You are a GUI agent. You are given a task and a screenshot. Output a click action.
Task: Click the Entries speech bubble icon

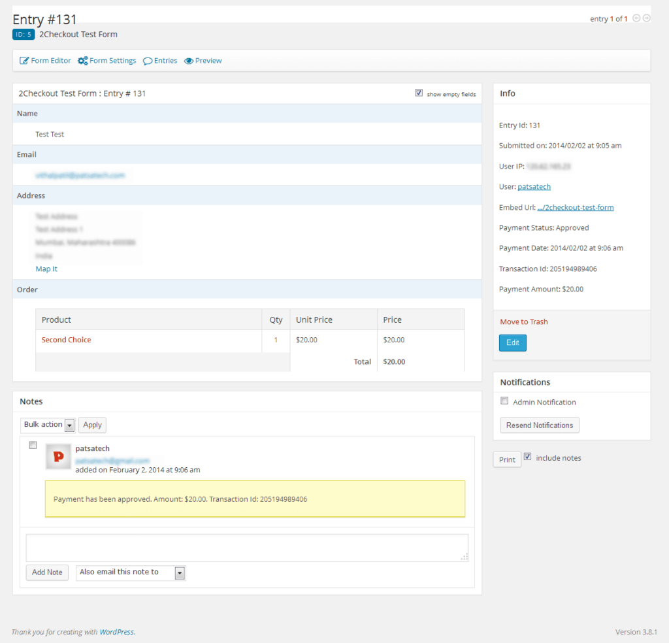(x=148, y=61)
